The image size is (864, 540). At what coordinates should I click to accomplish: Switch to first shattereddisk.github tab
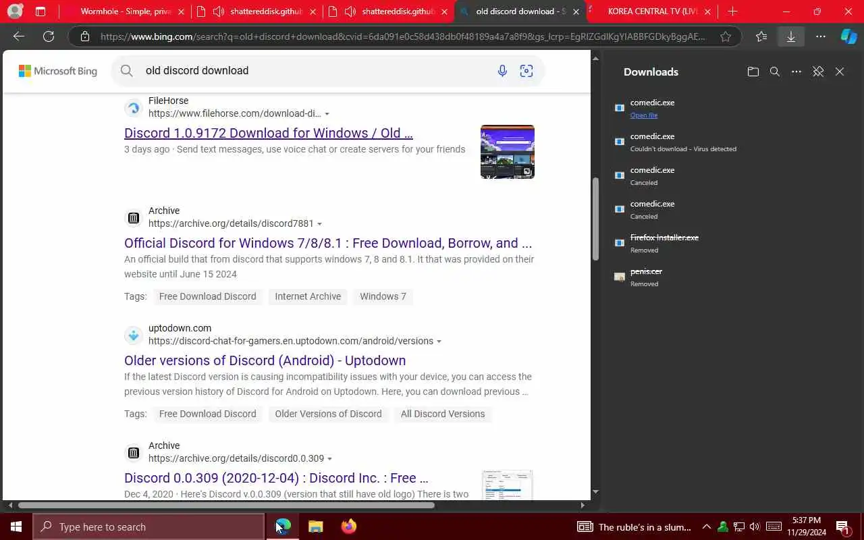pyautogui.click(x=256, y=11)
